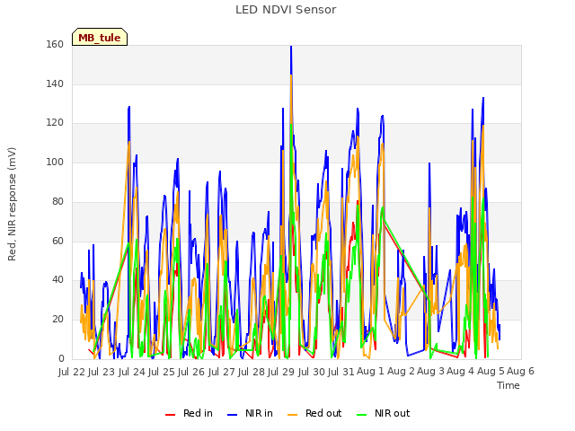Image resolution: width=575 pixels, height=431 pixels.
Task: Click the x-axis date label Jul 24
Action: (132, 372)
